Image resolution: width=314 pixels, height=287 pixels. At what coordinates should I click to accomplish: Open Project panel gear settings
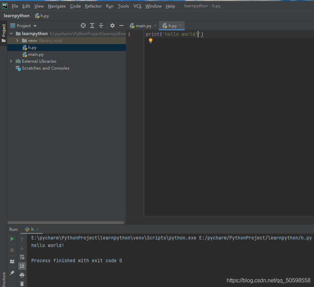[x=112, y=25]
